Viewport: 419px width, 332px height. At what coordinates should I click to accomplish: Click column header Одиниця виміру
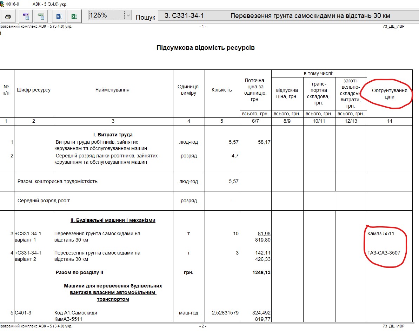point(188,90)
